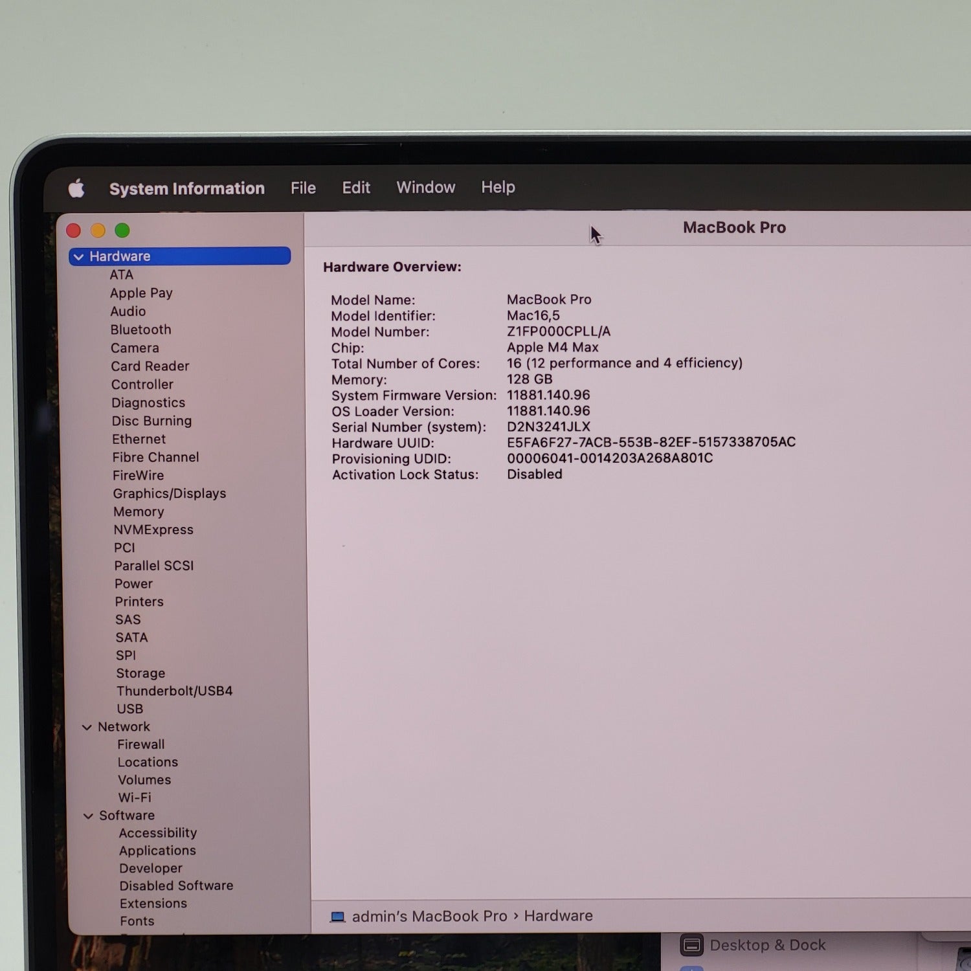Image resolution: width=971 pixels, height=971 pixels.
Task: Click the red close window button
Action: 73,230
